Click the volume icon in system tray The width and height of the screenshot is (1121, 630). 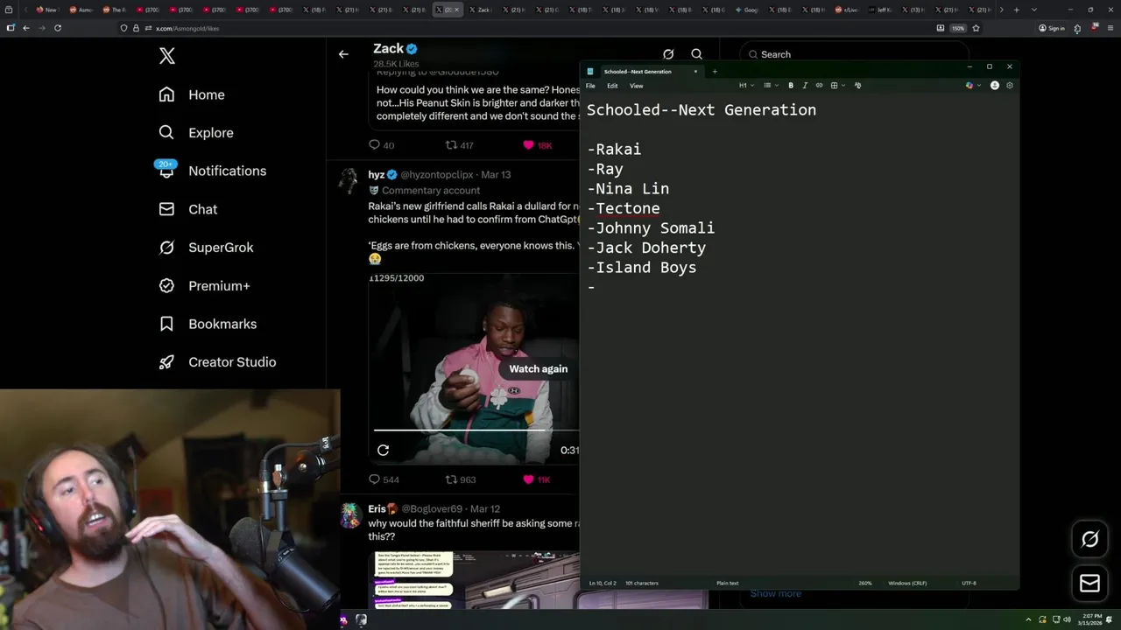1068,619
